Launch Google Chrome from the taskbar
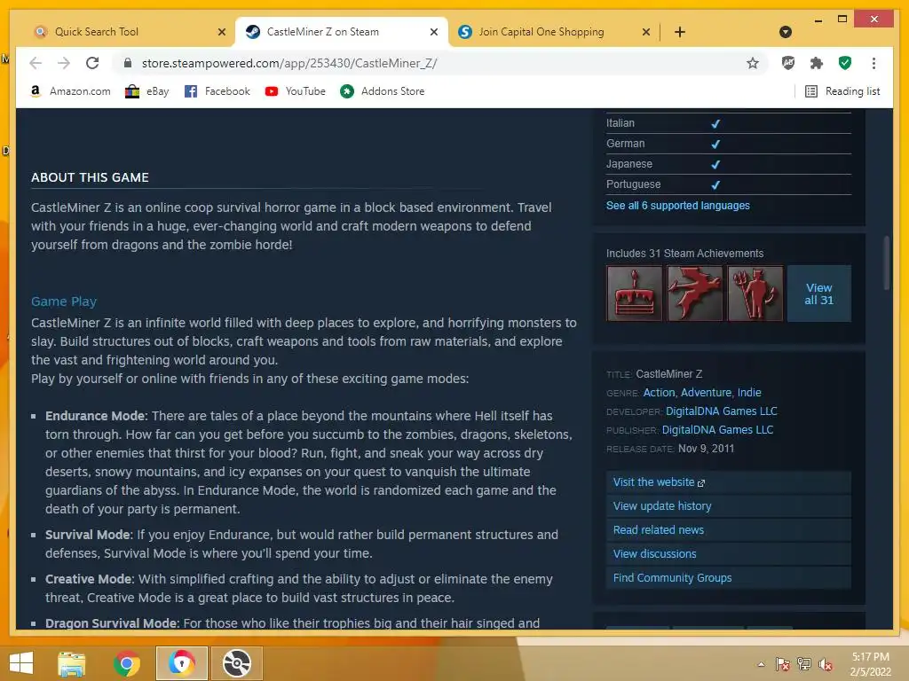The image size is (909, 681). coord(126,663)
